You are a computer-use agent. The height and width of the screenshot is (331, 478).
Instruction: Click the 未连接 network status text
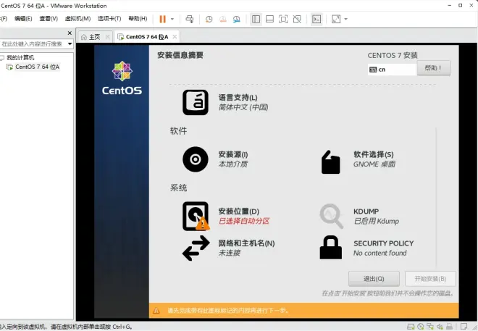pyautogui.click(x=230, y=253)
